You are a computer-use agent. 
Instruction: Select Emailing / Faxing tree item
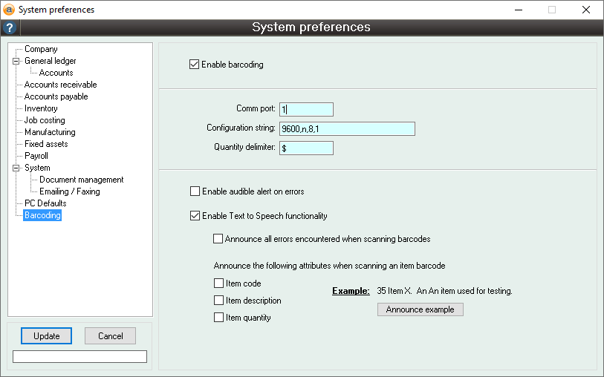(x=69, y=191)
